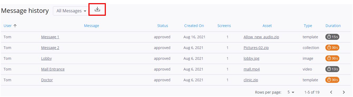This screenshot has width=353, height=97.
Task: Open the Message 1 link
Action: (50, 37)
